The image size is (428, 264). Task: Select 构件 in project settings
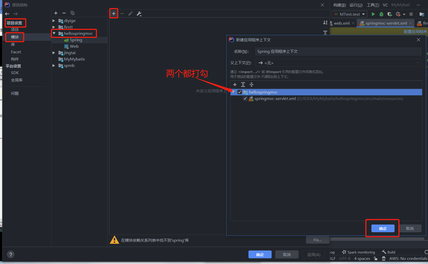coord(15,59)
